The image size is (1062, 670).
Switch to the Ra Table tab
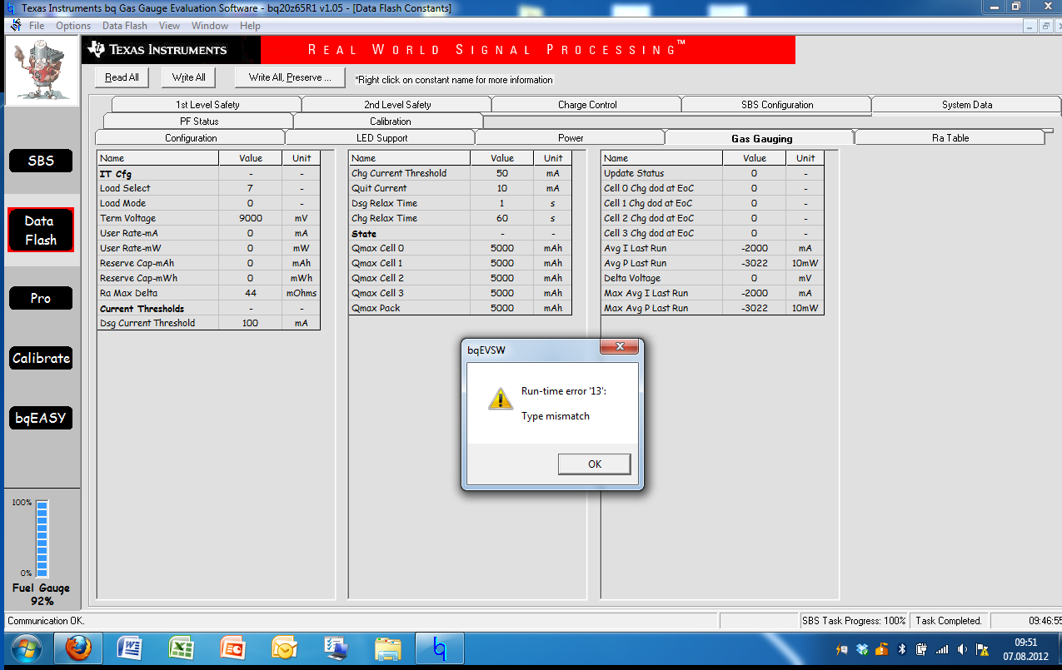coord(950,138)
